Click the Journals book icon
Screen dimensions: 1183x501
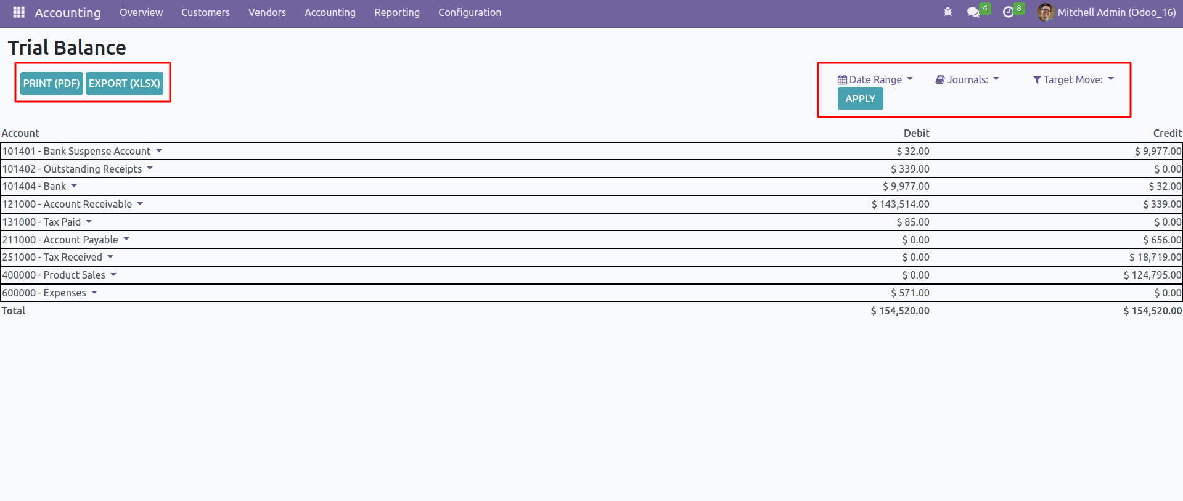[x=940, y=79]
